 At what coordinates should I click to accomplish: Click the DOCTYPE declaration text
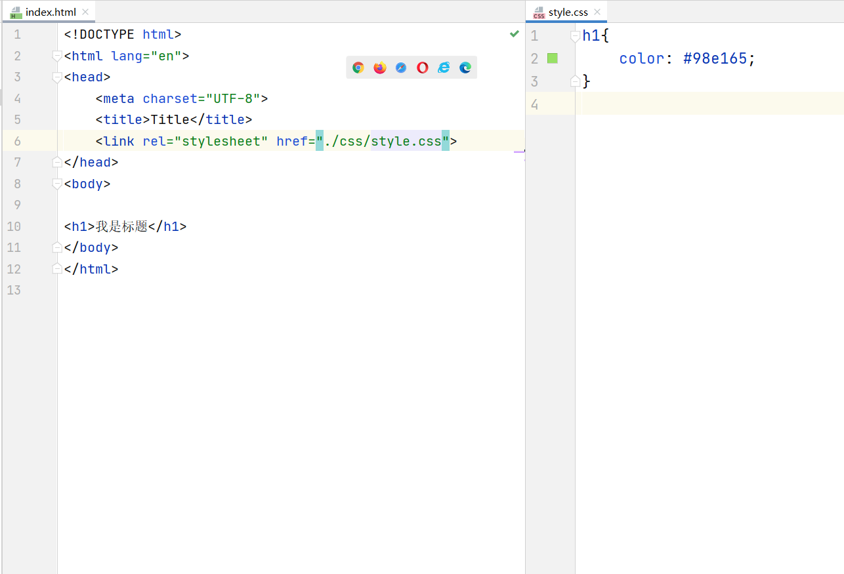(x=123, y=35)
